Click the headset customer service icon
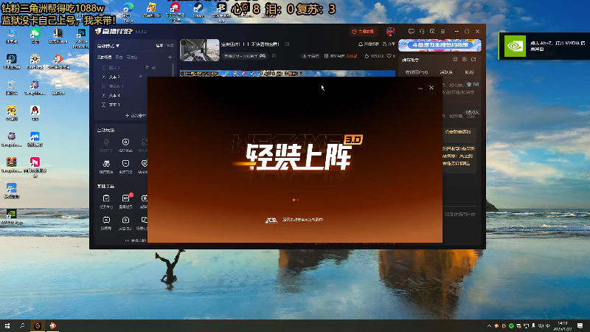 (x=422, y=32)
